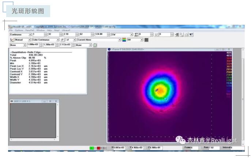Click the green circular icon in third row
The image size is (251, 160).
(x=95, y=45)
